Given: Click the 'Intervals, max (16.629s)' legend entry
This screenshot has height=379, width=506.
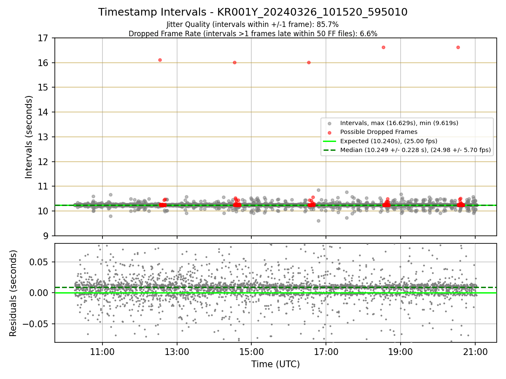Looking at the screenshot, I should click(399, 123).
